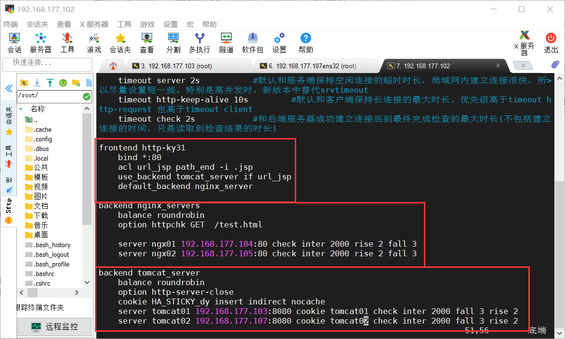This screenshot has height=339, width=565.
Task: Select the .config folder
Action: [39, 139]
